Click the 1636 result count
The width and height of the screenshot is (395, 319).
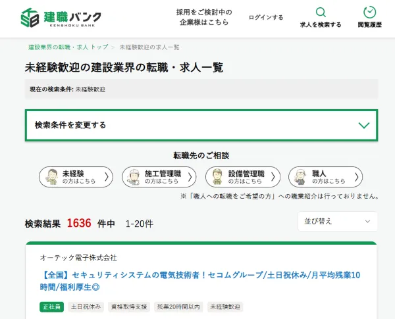[79, 224]
